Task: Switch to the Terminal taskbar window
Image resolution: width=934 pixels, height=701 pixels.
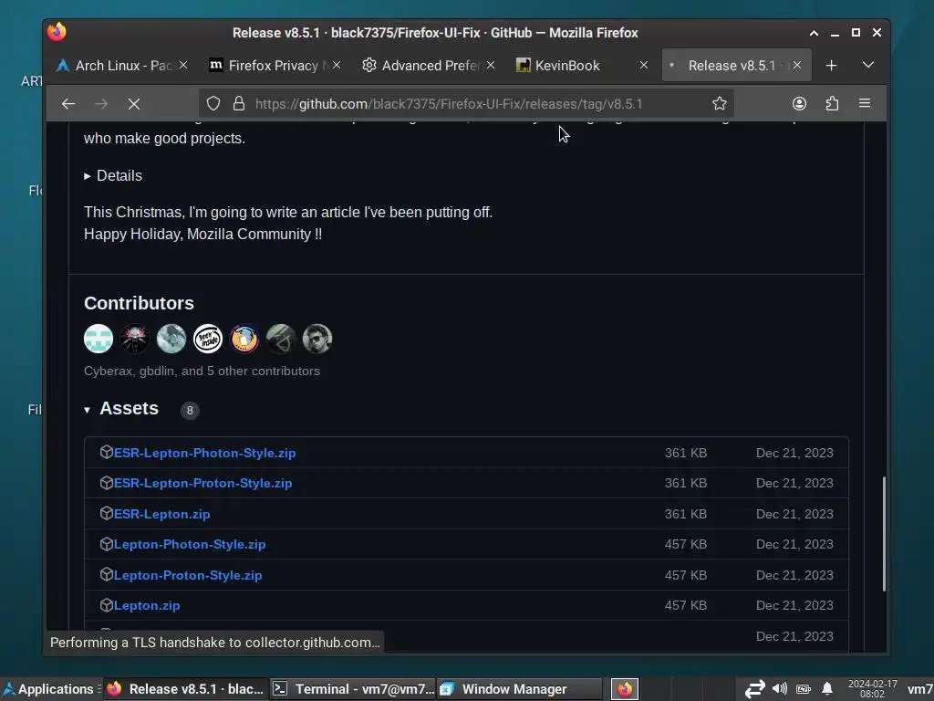Action: coord(353,689)
